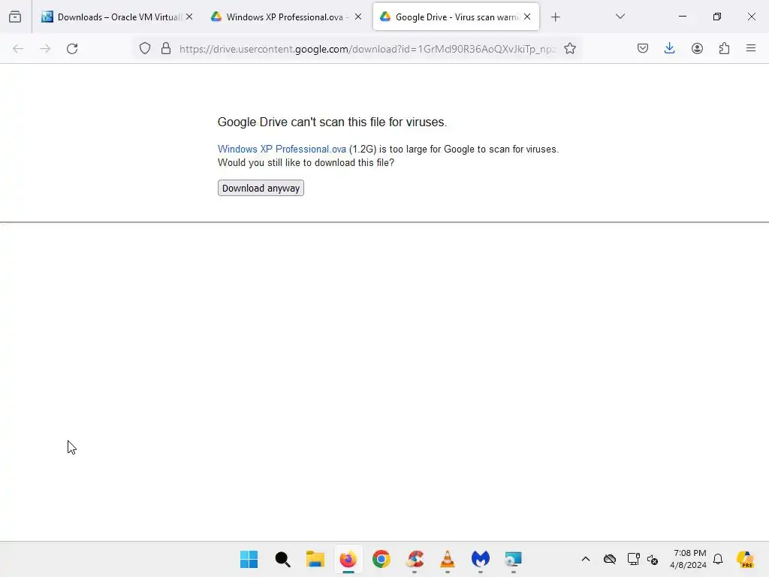Go forward to next page
Screen dimensions: 769x577
(45, 49)
